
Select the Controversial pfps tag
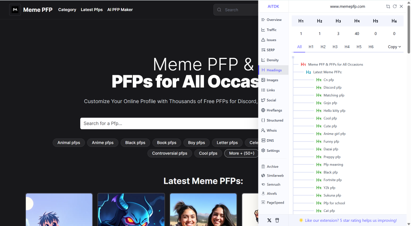[x=170, y=153]
